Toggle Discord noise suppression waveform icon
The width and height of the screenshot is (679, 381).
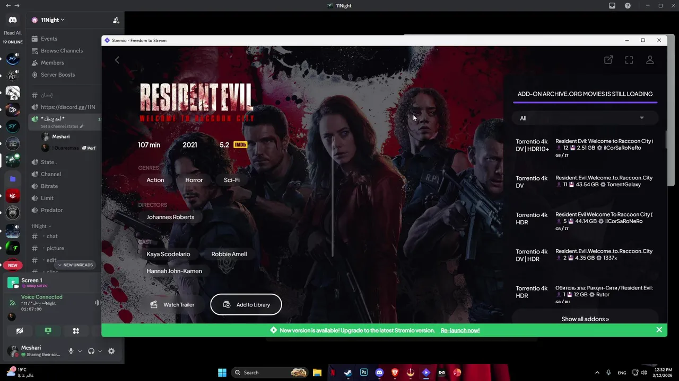click(98, 303)
